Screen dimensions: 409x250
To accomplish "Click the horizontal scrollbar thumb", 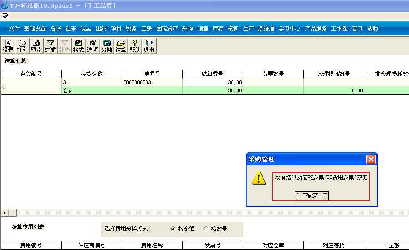I will (x=13, y=213).
